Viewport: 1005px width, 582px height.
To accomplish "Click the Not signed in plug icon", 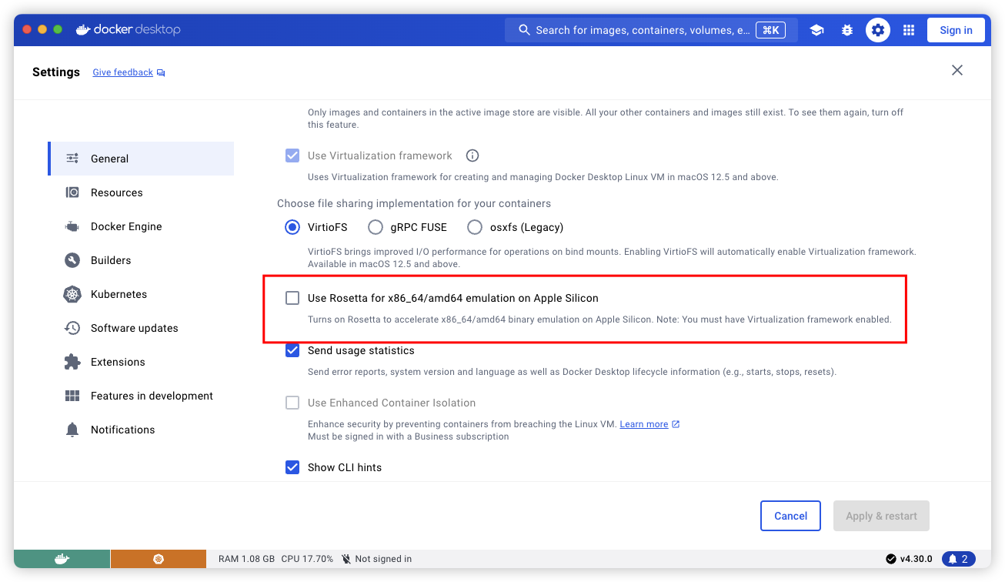I will 346,559.
